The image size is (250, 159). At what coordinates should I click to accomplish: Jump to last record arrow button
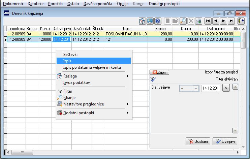[x=231, y=21]
